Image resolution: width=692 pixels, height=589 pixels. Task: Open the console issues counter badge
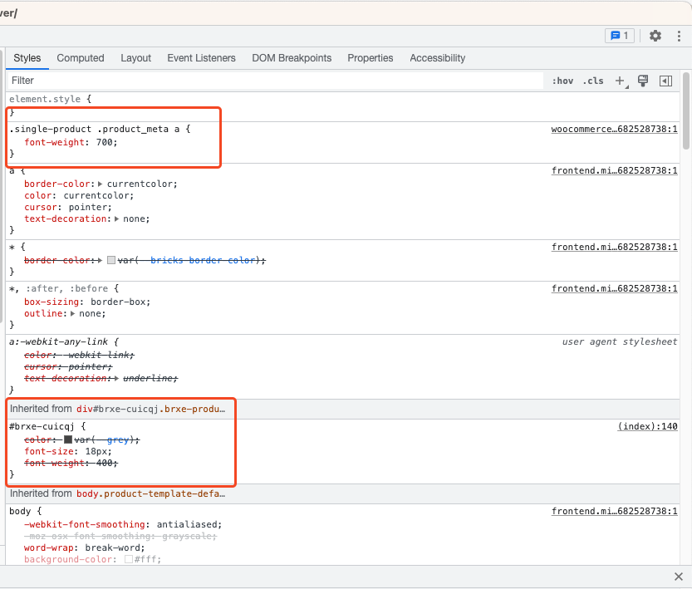coord(620,36)
